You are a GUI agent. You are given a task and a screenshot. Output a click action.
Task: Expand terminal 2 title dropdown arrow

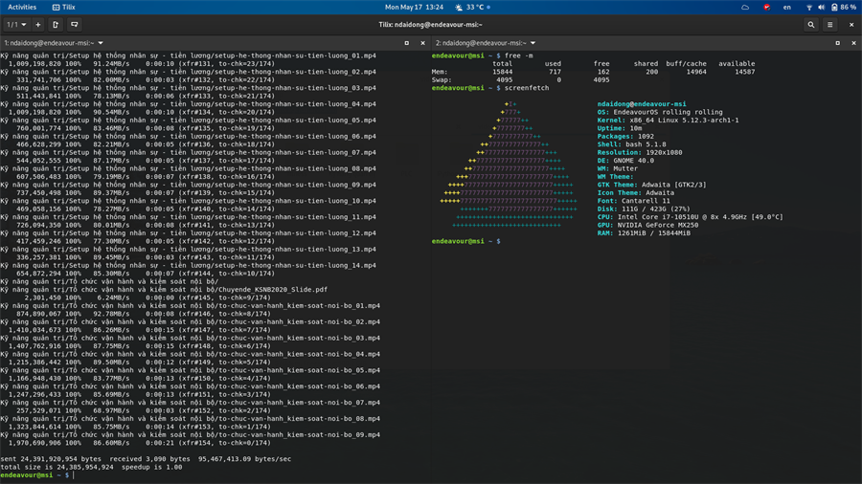(533, 43)
